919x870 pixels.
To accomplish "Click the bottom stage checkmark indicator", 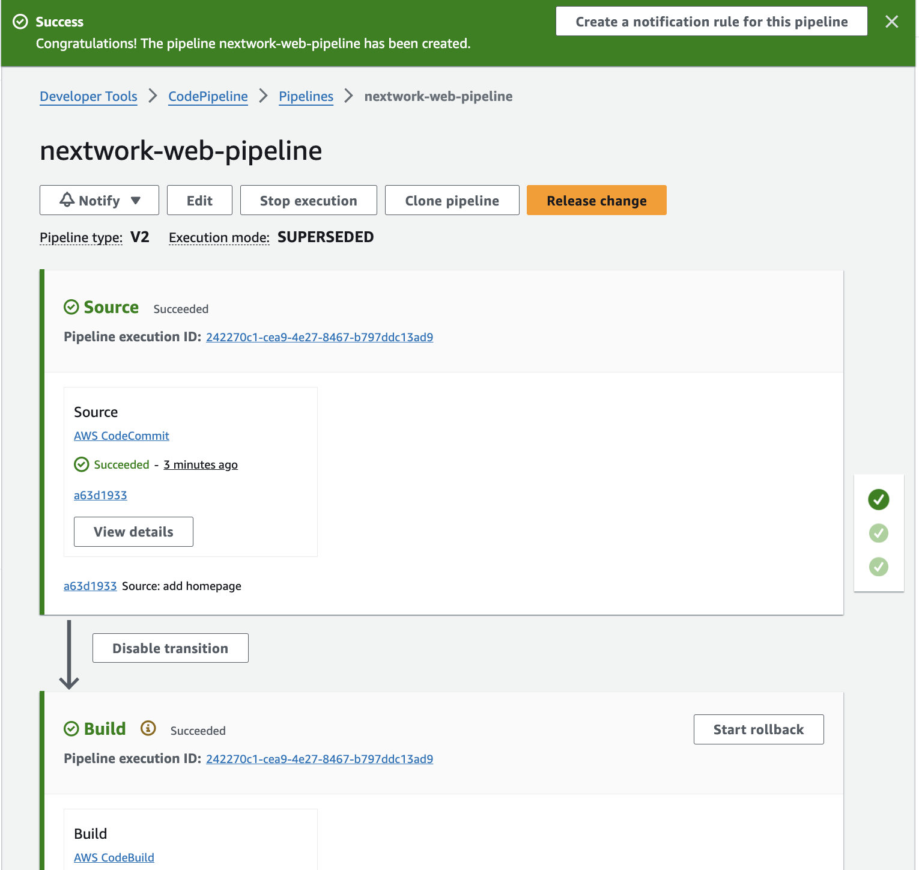I will point(878,567).
